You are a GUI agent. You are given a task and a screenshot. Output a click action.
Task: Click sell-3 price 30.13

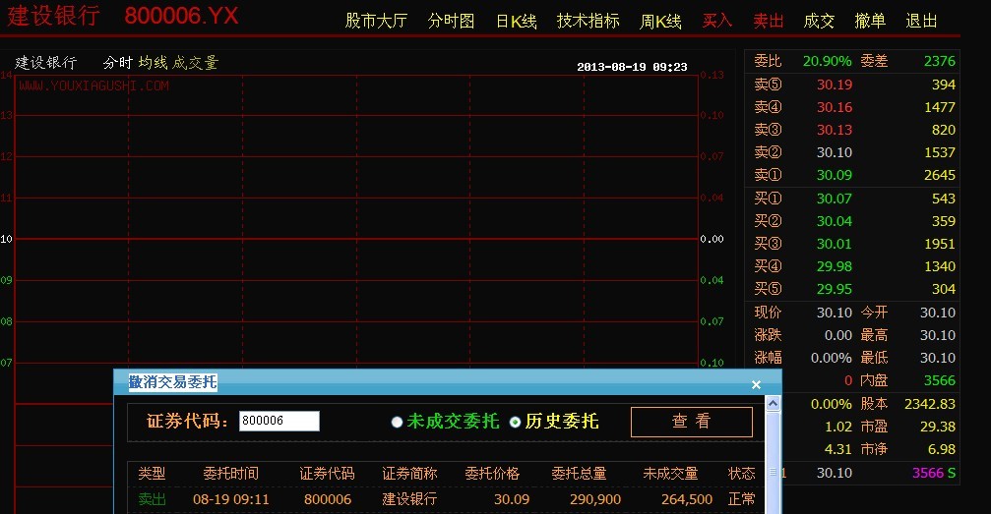[x=835, y=130]
